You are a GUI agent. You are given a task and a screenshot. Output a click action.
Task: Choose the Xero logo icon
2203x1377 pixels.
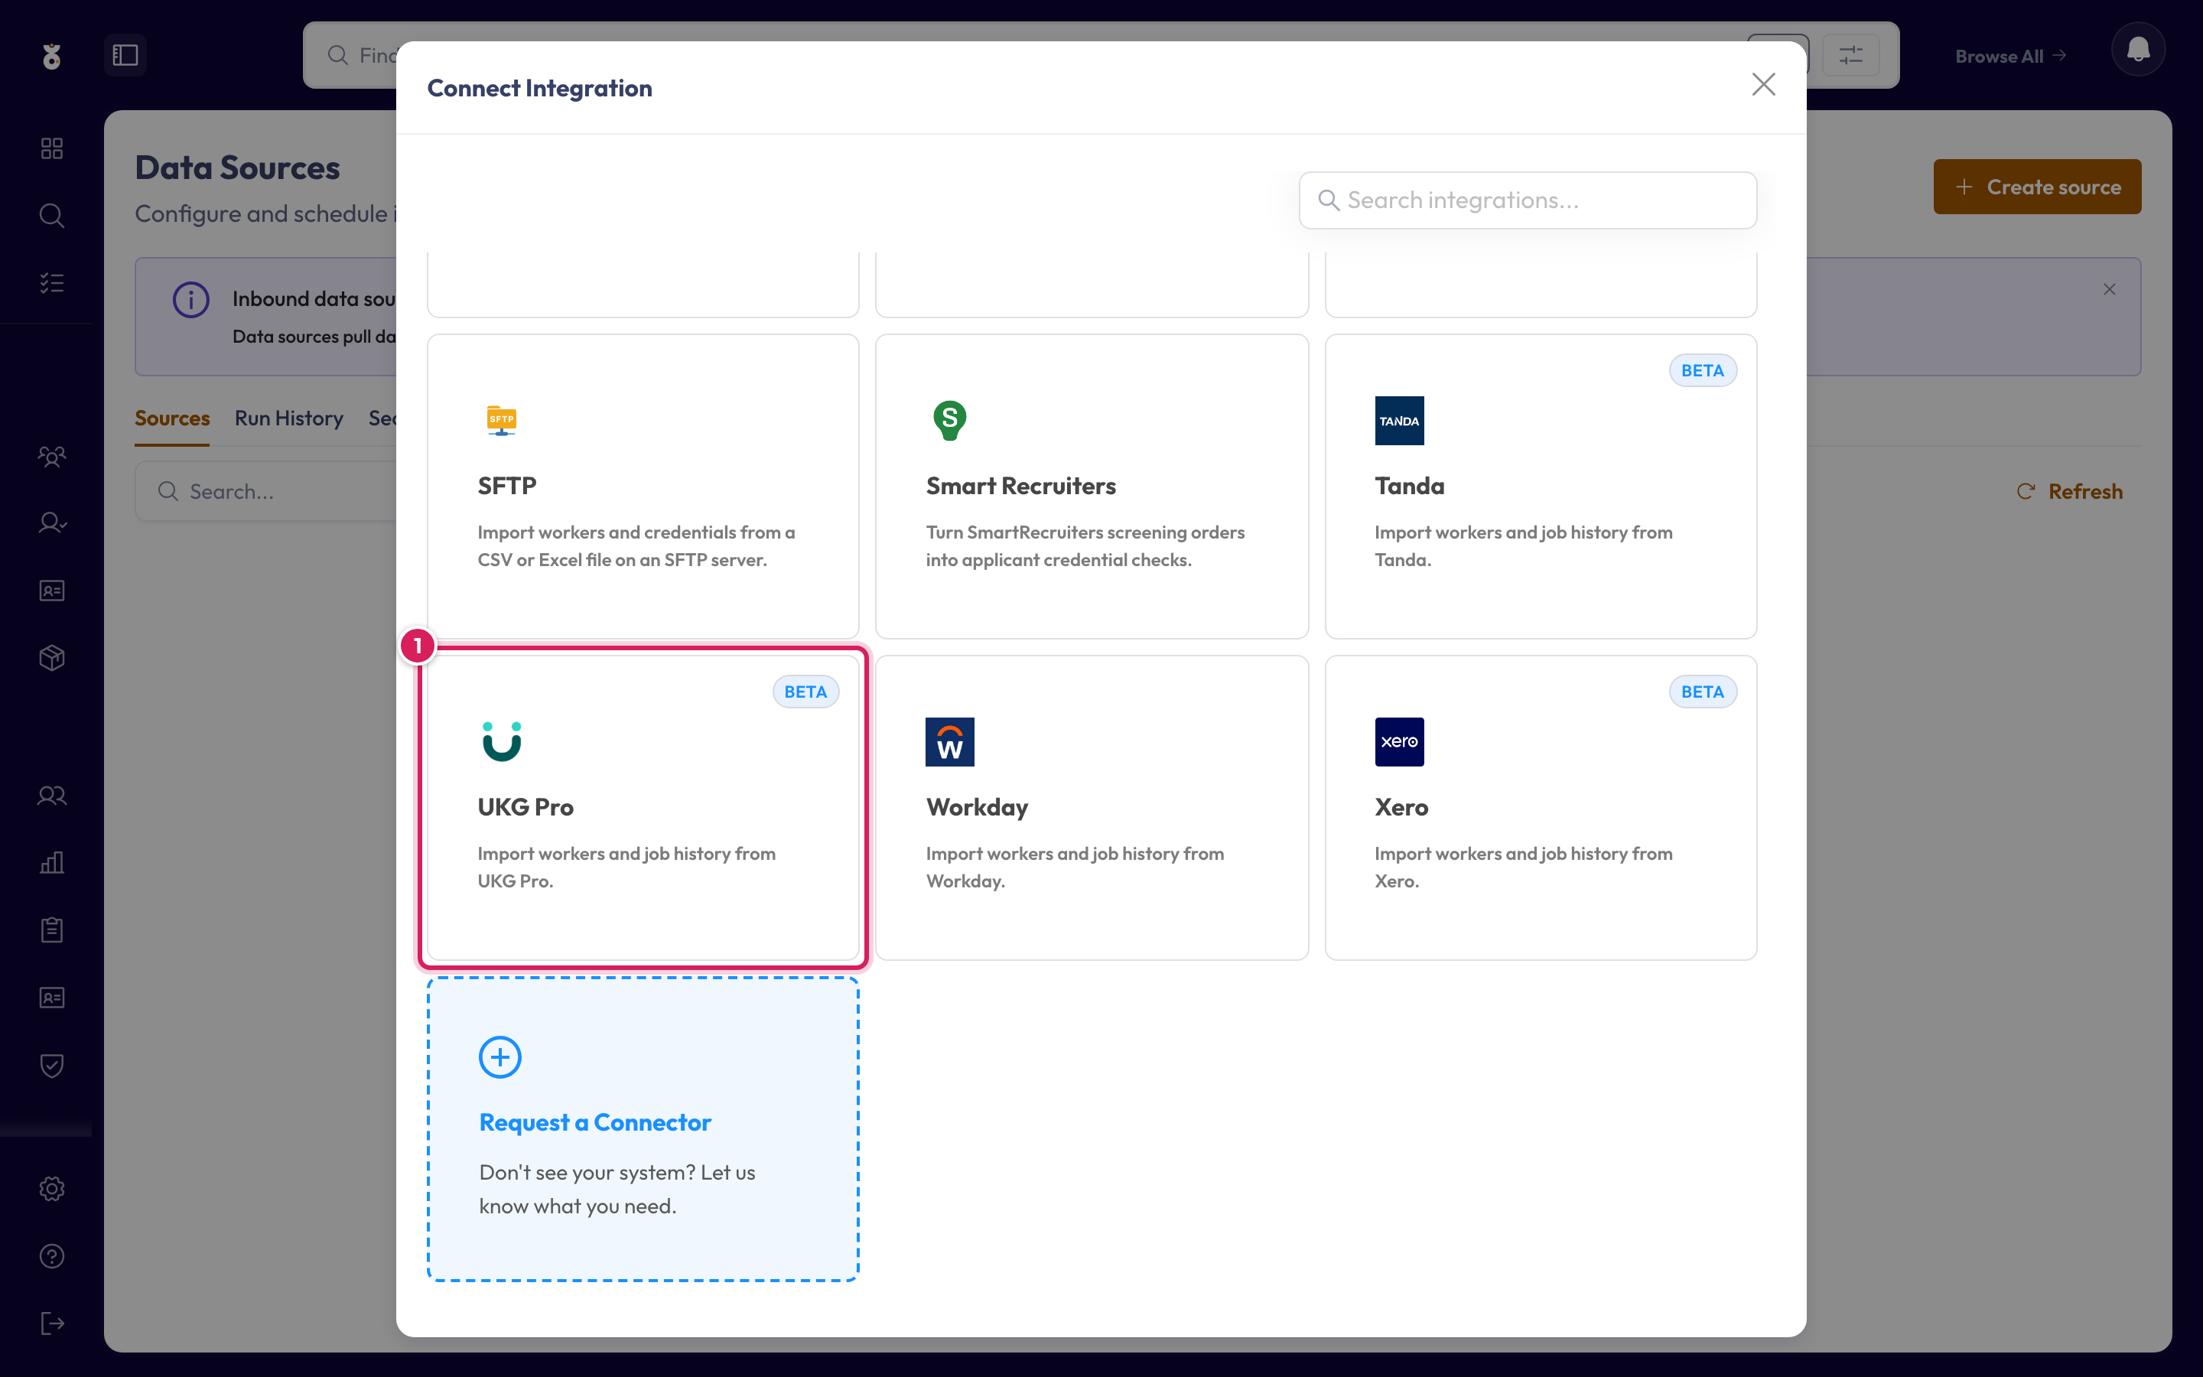pos(1399,741)
